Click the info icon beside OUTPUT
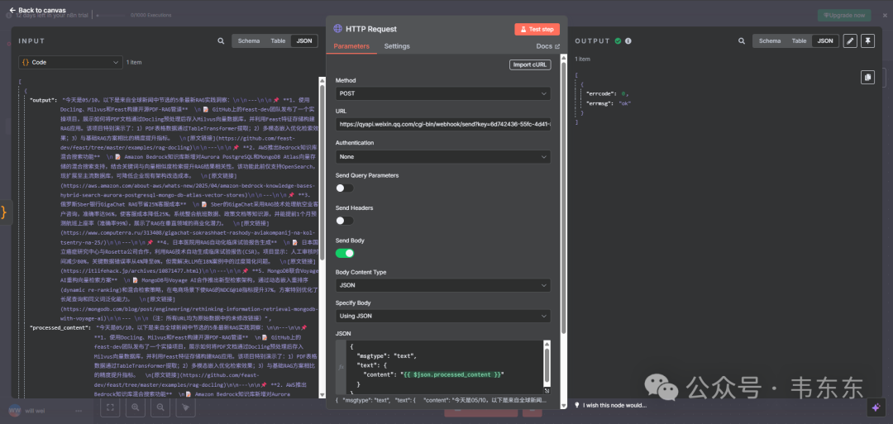Viewport: 893px width, 424px height. tap(628, 41)
